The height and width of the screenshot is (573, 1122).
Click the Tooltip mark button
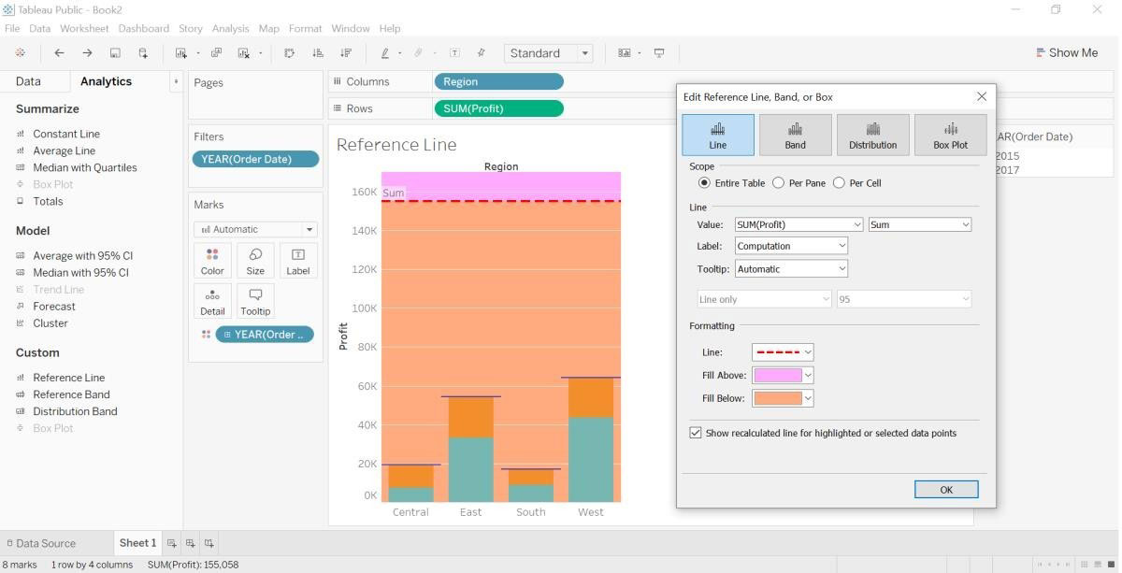tap(255, 301)
